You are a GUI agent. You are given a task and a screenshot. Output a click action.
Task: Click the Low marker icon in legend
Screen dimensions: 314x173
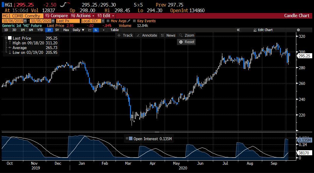[x=9, y=52]
